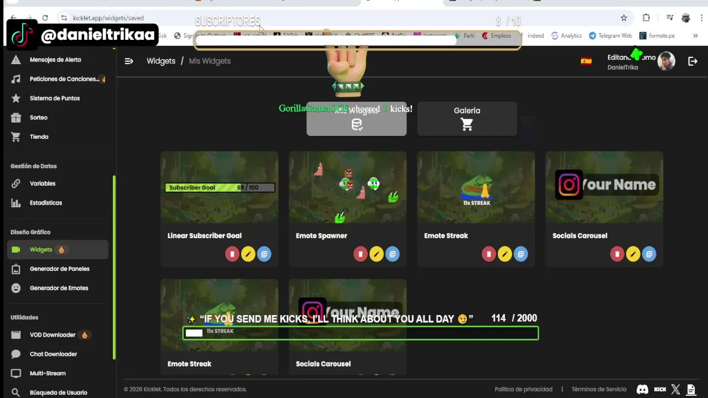Switch to the Galería tab
The height and width of the screenshot is (398, 708).
pyautogui.click(x=467, y=118)
